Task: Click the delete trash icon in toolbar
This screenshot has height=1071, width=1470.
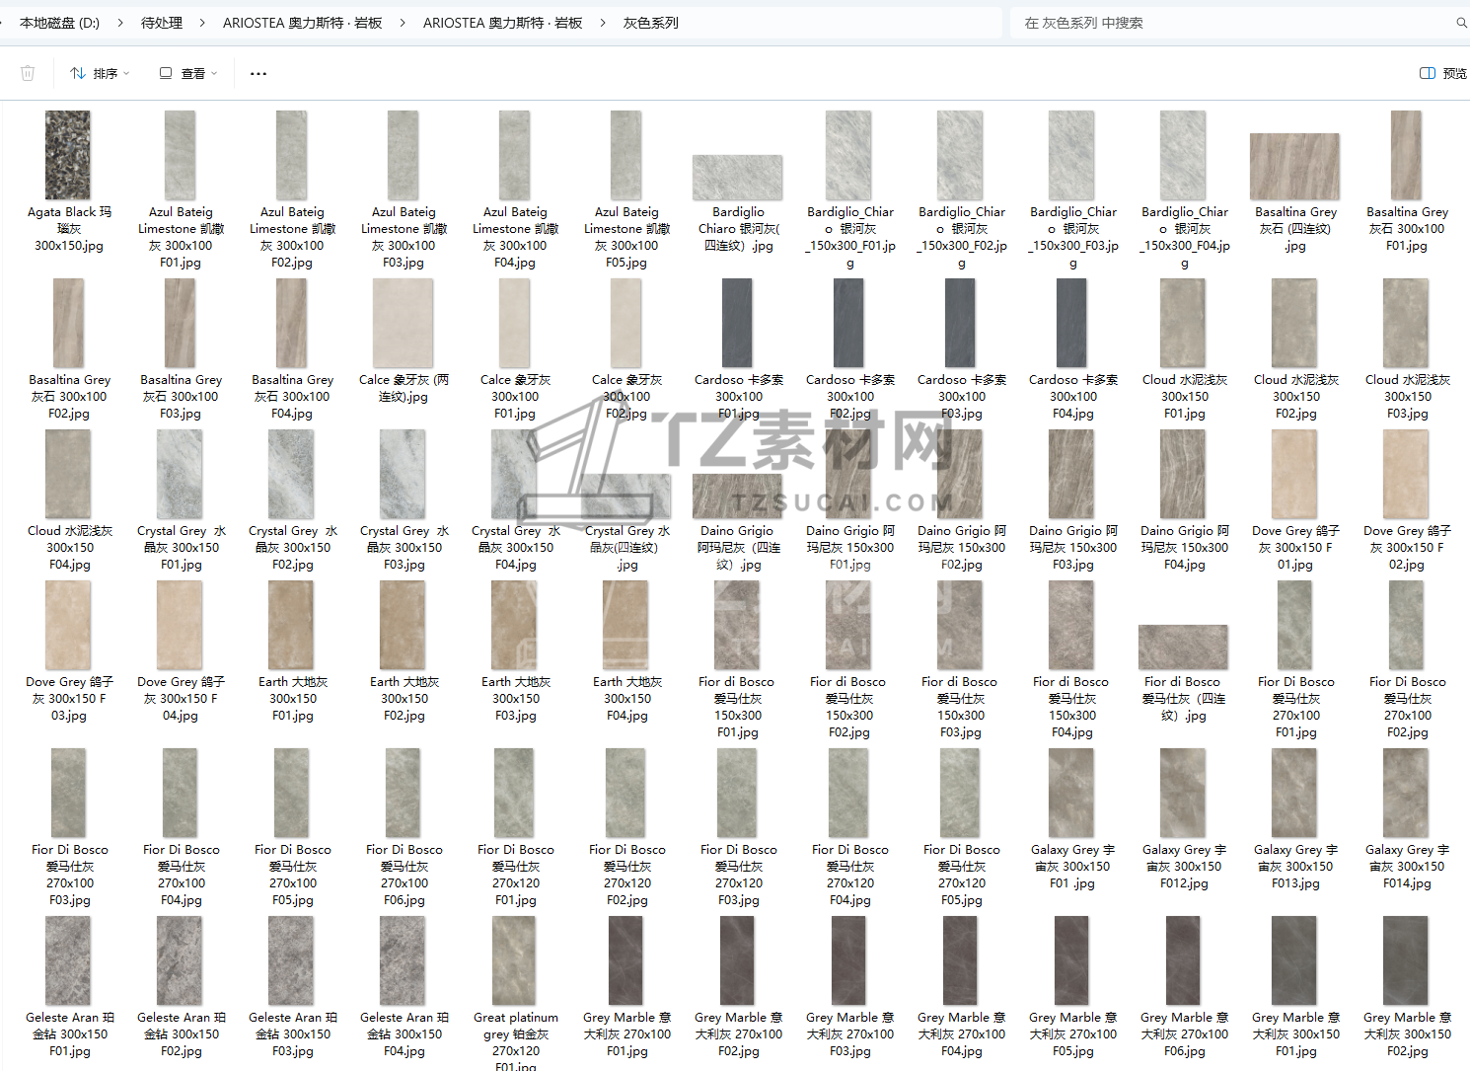Action: [28, 73]
